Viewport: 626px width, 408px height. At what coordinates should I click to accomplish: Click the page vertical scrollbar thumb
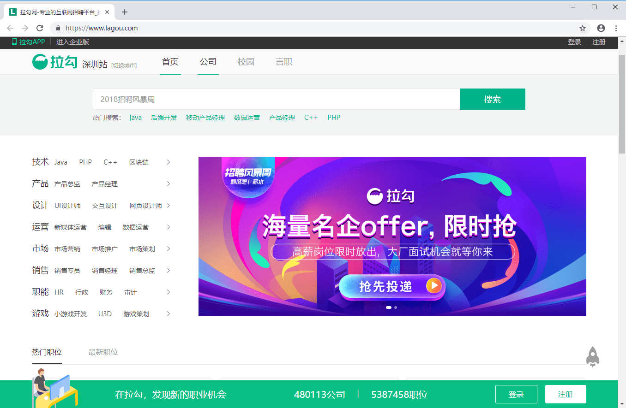tap(622, 104)
